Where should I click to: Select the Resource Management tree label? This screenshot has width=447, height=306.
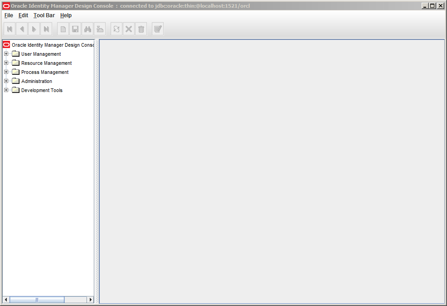pos(46,63)
